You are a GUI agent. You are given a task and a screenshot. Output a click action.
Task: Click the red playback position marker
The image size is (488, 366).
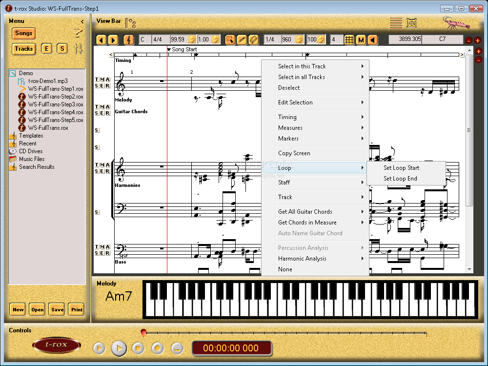[143, 332]
